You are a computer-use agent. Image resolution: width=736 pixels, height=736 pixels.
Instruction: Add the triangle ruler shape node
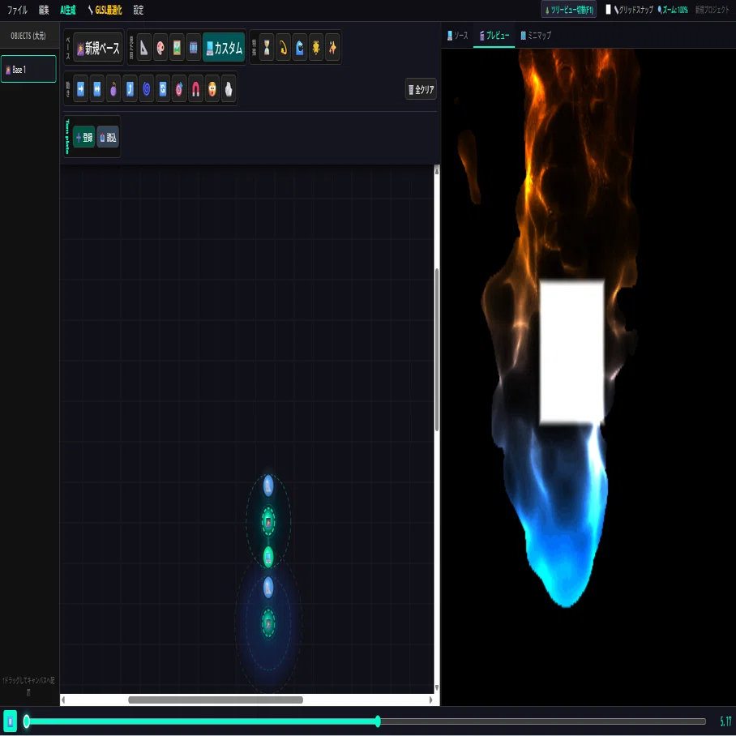[144, 47]
